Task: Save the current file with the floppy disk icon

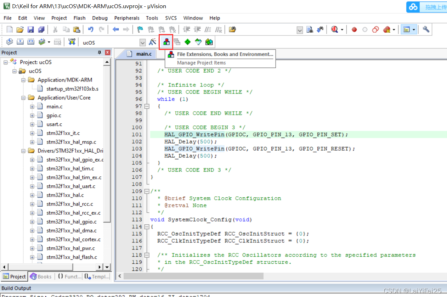Action: click(31, 30)
